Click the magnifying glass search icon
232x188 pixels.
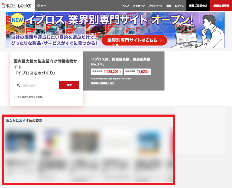(x=18, y=85)
